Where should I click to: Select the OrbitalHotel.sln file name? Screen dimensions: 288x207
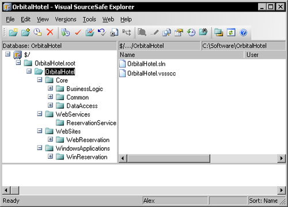(x=146, y=64)
